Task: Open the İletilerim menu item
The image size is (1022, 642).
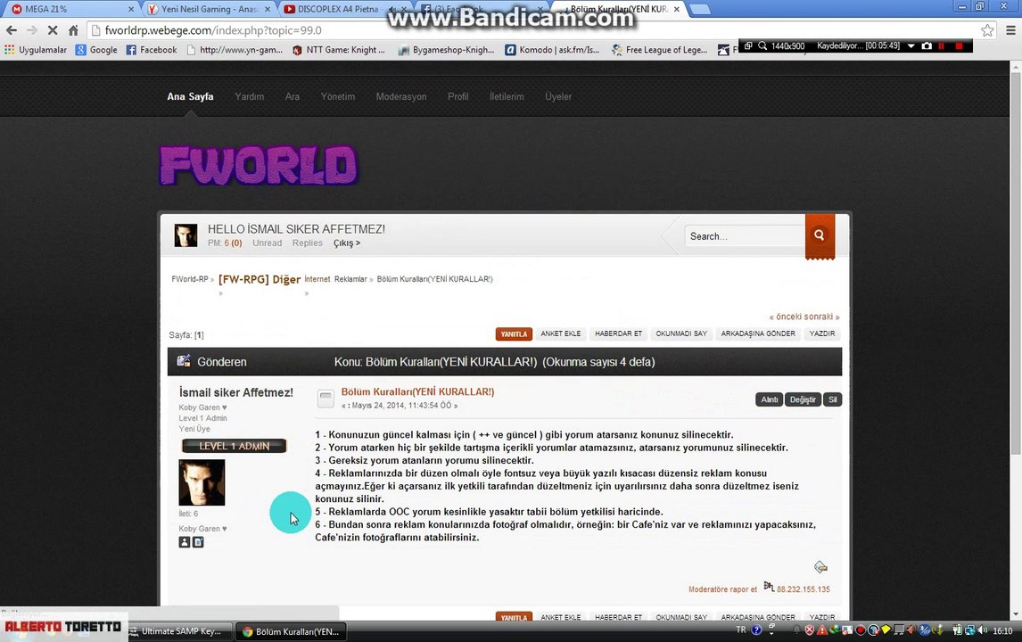Action: pyautogui.click(x=507, y=96)
